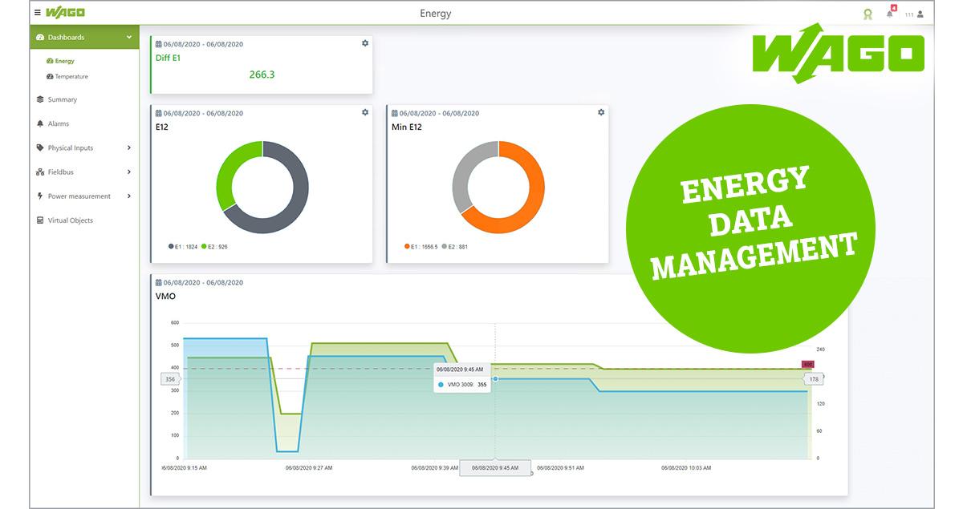This screenshot has width=963, height=509.
Task: Open the notification bell with red badge
Action: tap(890, 14)
